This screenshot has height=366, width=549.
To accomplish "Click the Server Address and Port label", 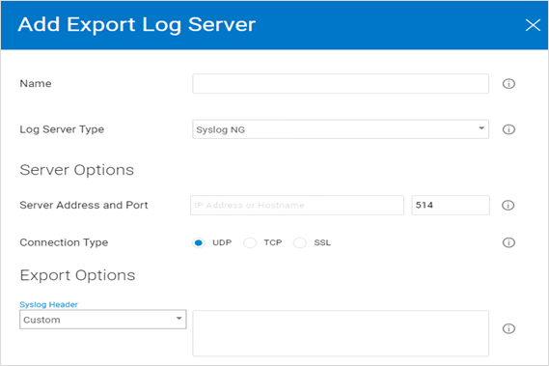I will click(84, 205).
